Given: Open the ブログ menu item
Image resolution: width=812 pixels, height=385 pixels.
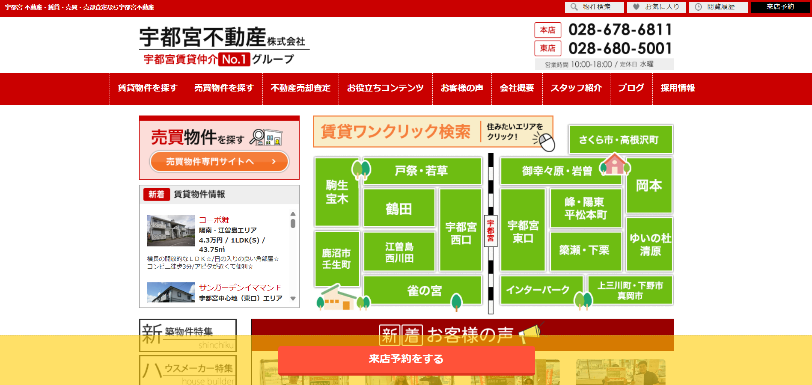Looking at the screenshot, I should [631, 88].
